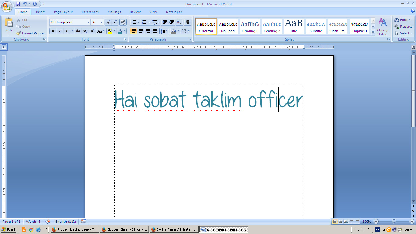Switch to Print Layout view
Screen dimensions: 416x234
(x=335, y=222)
